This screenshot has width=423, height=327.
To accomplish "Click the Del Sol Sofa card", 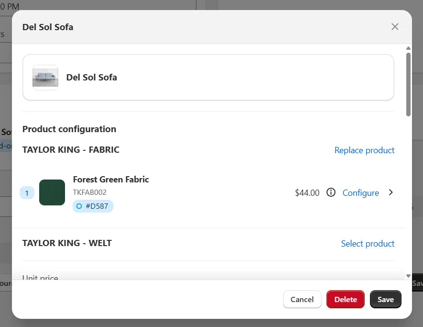I will [x=208, y=78].
